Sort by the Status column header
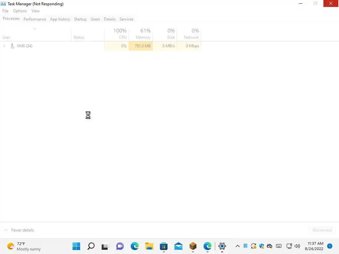 [88, 34]
